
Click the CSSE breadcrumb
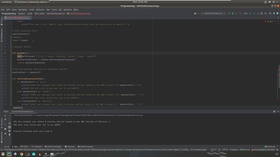[x=30, y=14]
